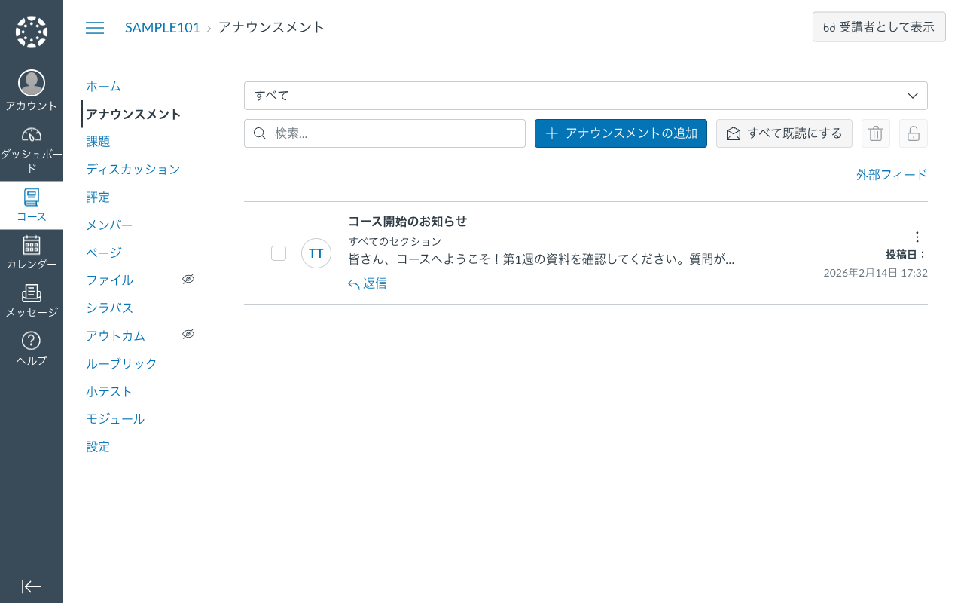Screen dimensions: 964x603
Task: Delete selected announcements with the trash icon
Action: (875, 133)
